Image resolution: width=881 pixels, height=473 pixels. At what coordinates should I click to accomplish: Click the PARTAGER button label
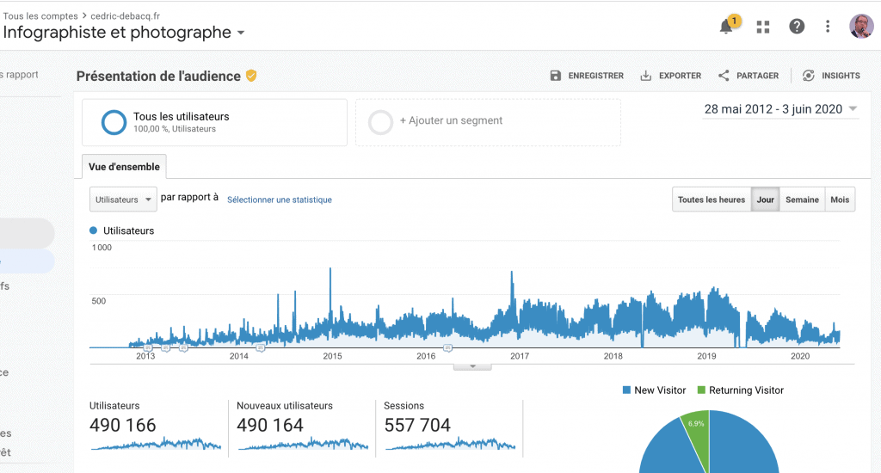pos(757,76)
